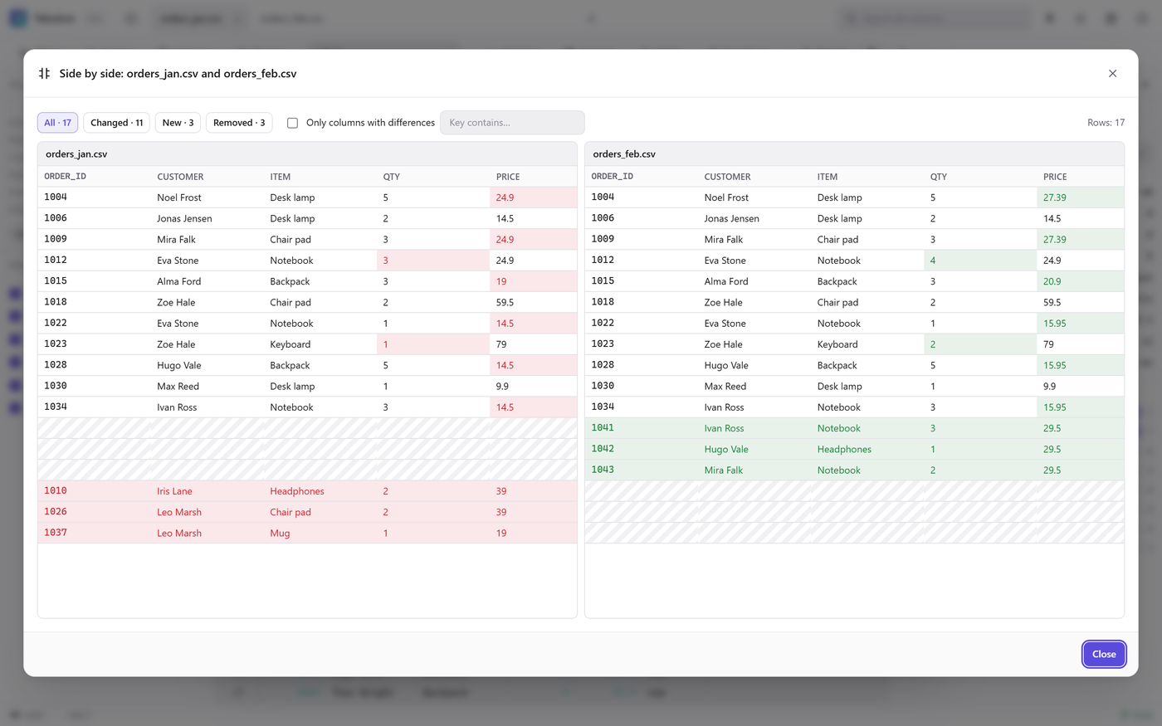Click price '59.5' in the orders_jan.csv table
This screenshot has height=726, width=1162.
[505, 303]
